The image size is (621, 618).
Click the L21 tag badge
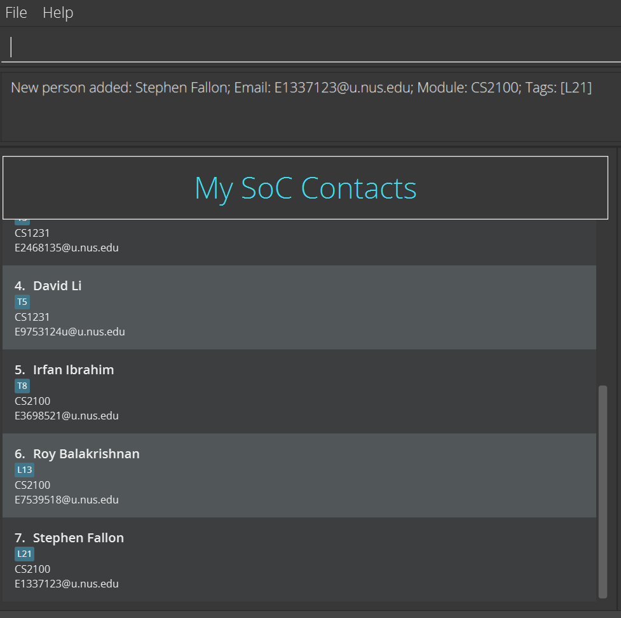coord(24,554)
